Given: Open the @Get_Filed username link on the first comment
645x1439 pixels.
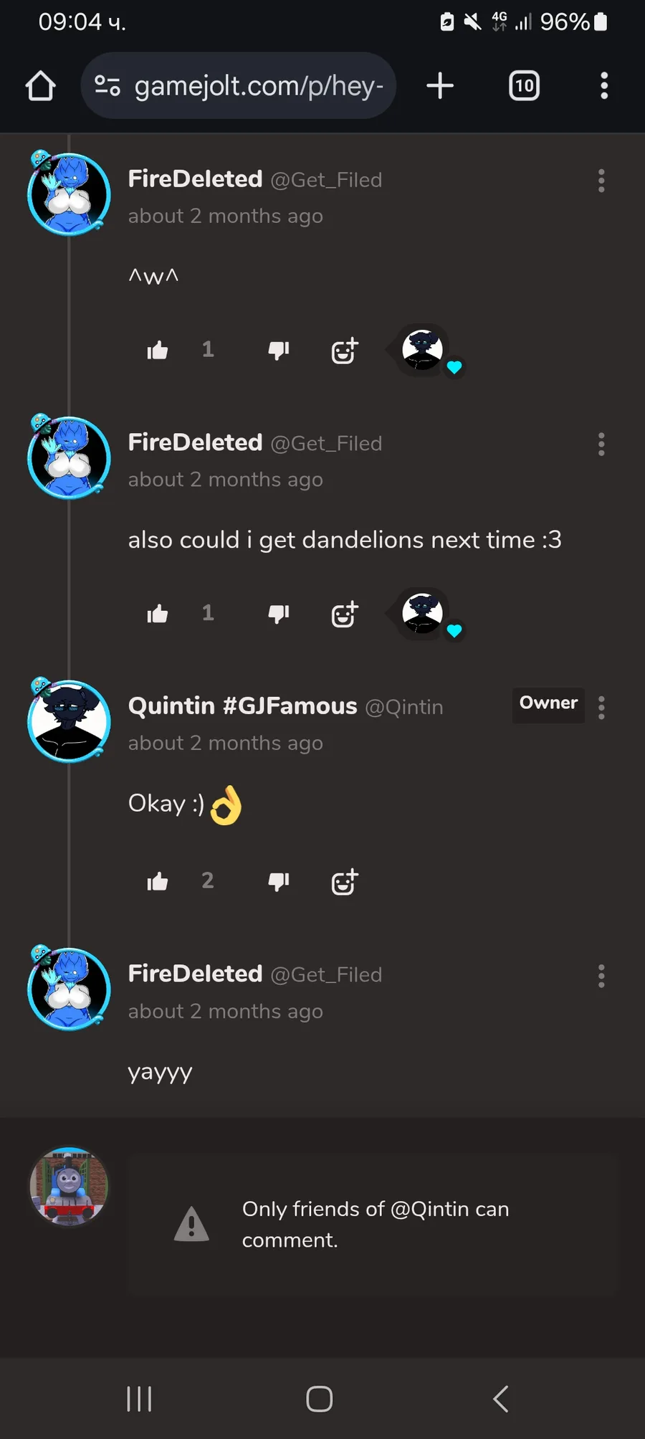Looking at the screenshot, I should click(326, 180).
